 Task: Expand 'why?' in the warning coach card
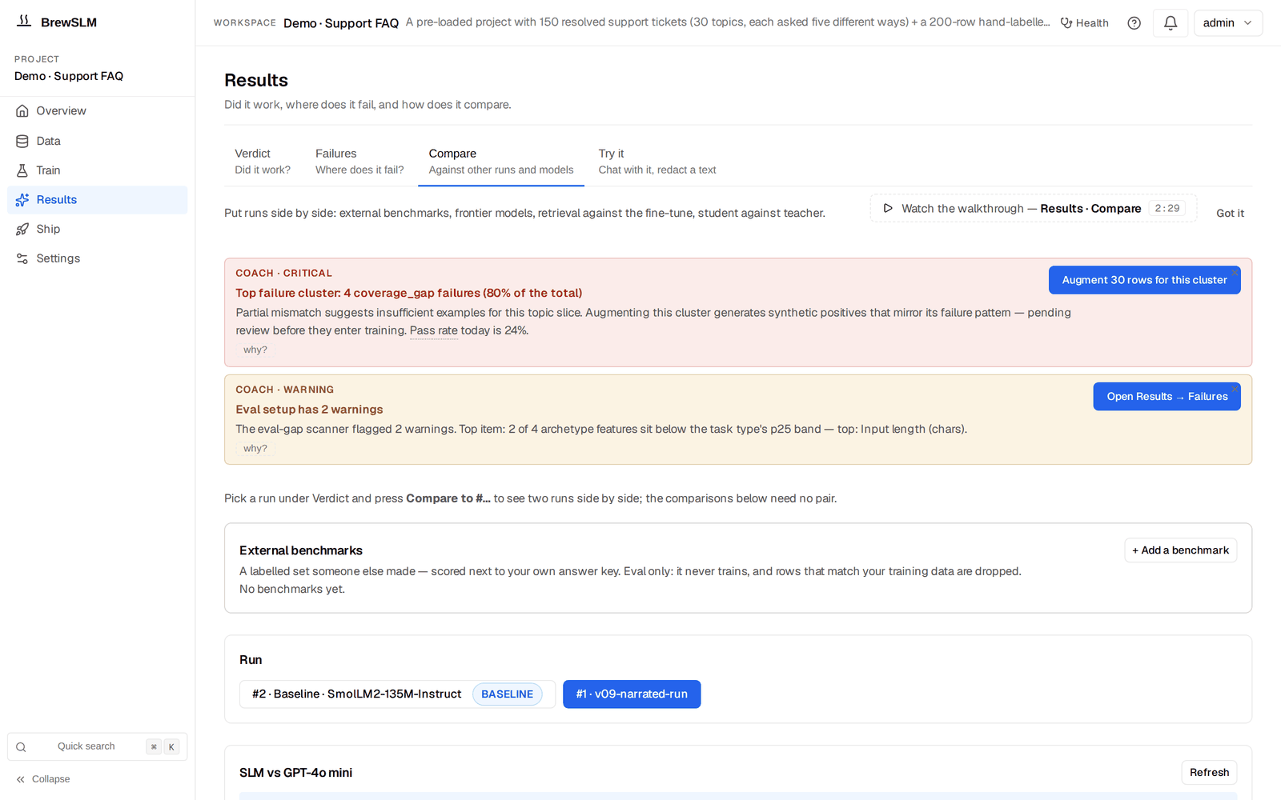pyautogui.click(x=255, y=449)
